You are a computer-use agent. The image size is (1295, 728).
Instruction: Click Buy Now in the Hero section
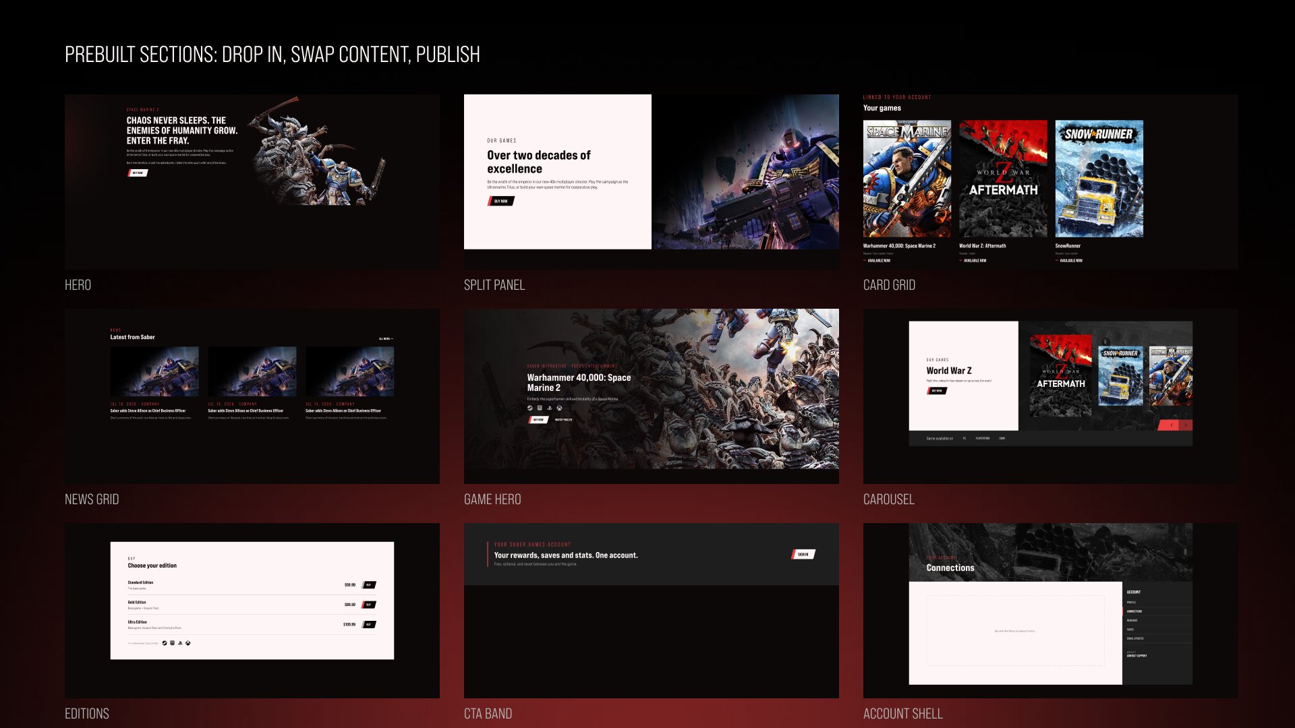point(138,173)
